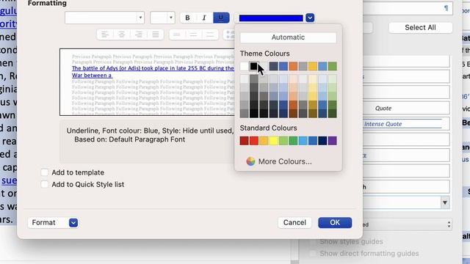Cancel the Modify Style dialog
Image resolution: width=470 pixels, height=264 pixels.
294,222
